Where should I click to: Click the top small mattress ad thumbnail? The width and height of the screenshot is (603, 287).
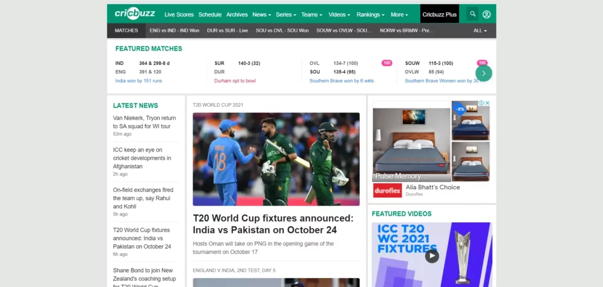tap(471, 120)
